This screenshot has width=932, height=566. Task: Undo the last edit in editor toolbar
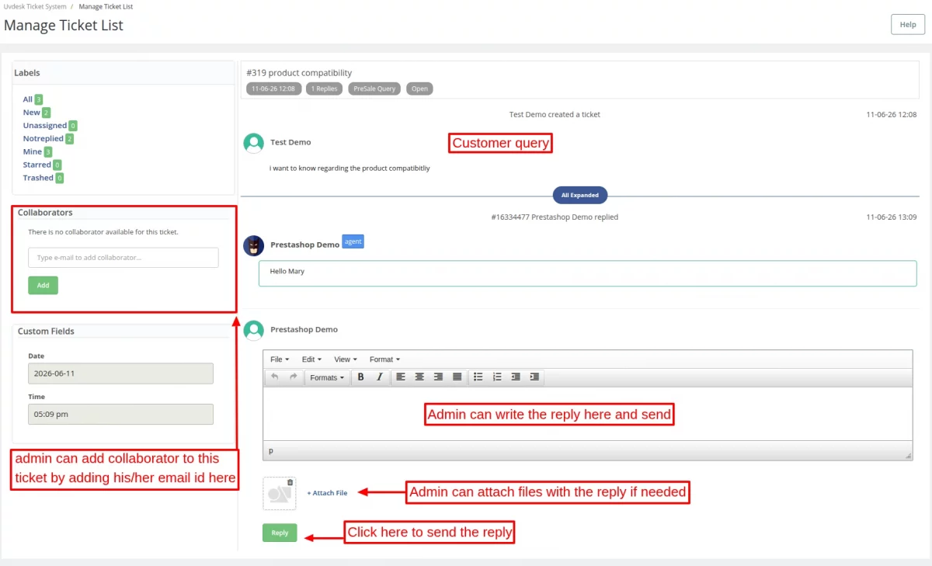pos(274,377)
